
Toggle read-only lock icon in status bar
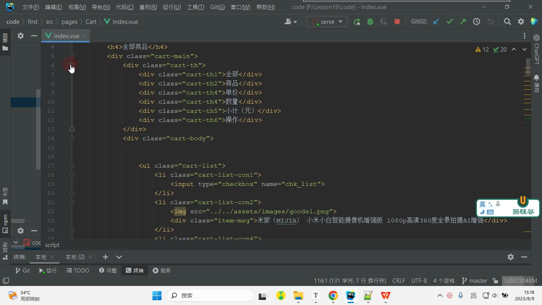(495, 281)
